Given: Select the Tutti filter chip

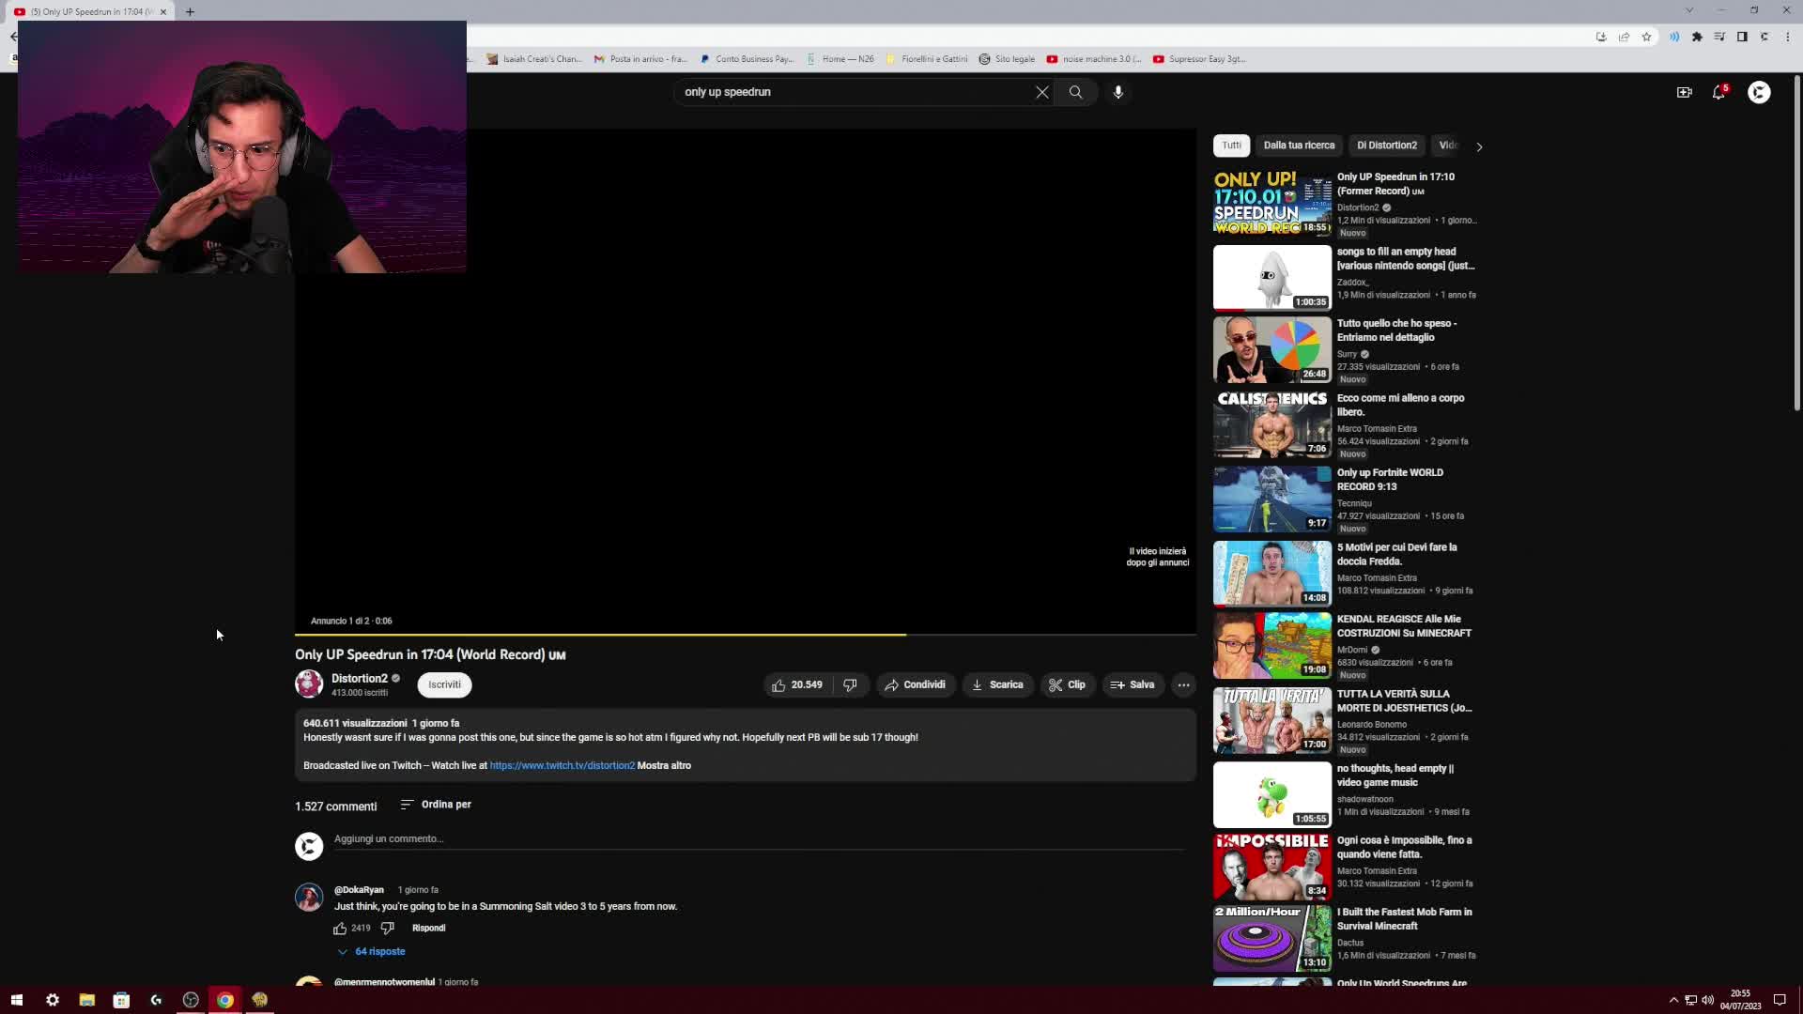Looking at the screenshot, I should tap(1231, 146).
